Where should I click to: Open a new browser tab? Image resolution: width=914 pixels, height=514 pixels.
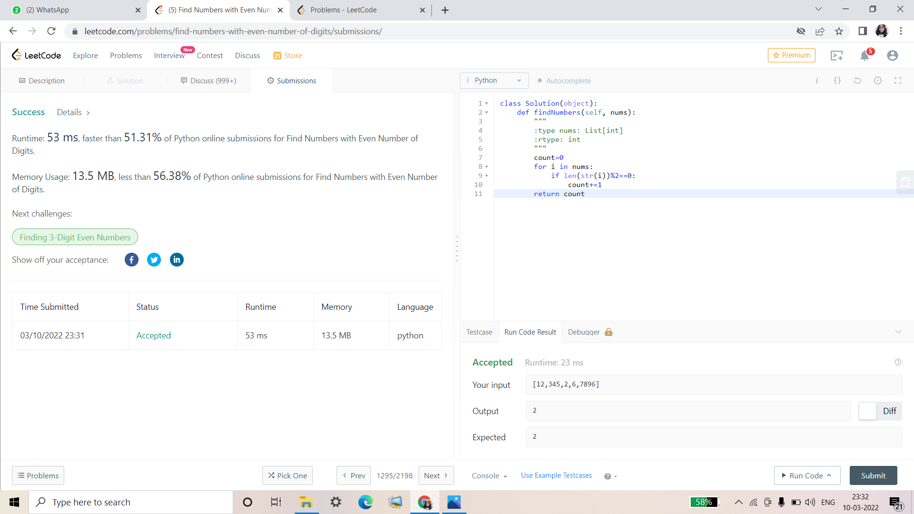pyautogui.click(x=445, y=10)
